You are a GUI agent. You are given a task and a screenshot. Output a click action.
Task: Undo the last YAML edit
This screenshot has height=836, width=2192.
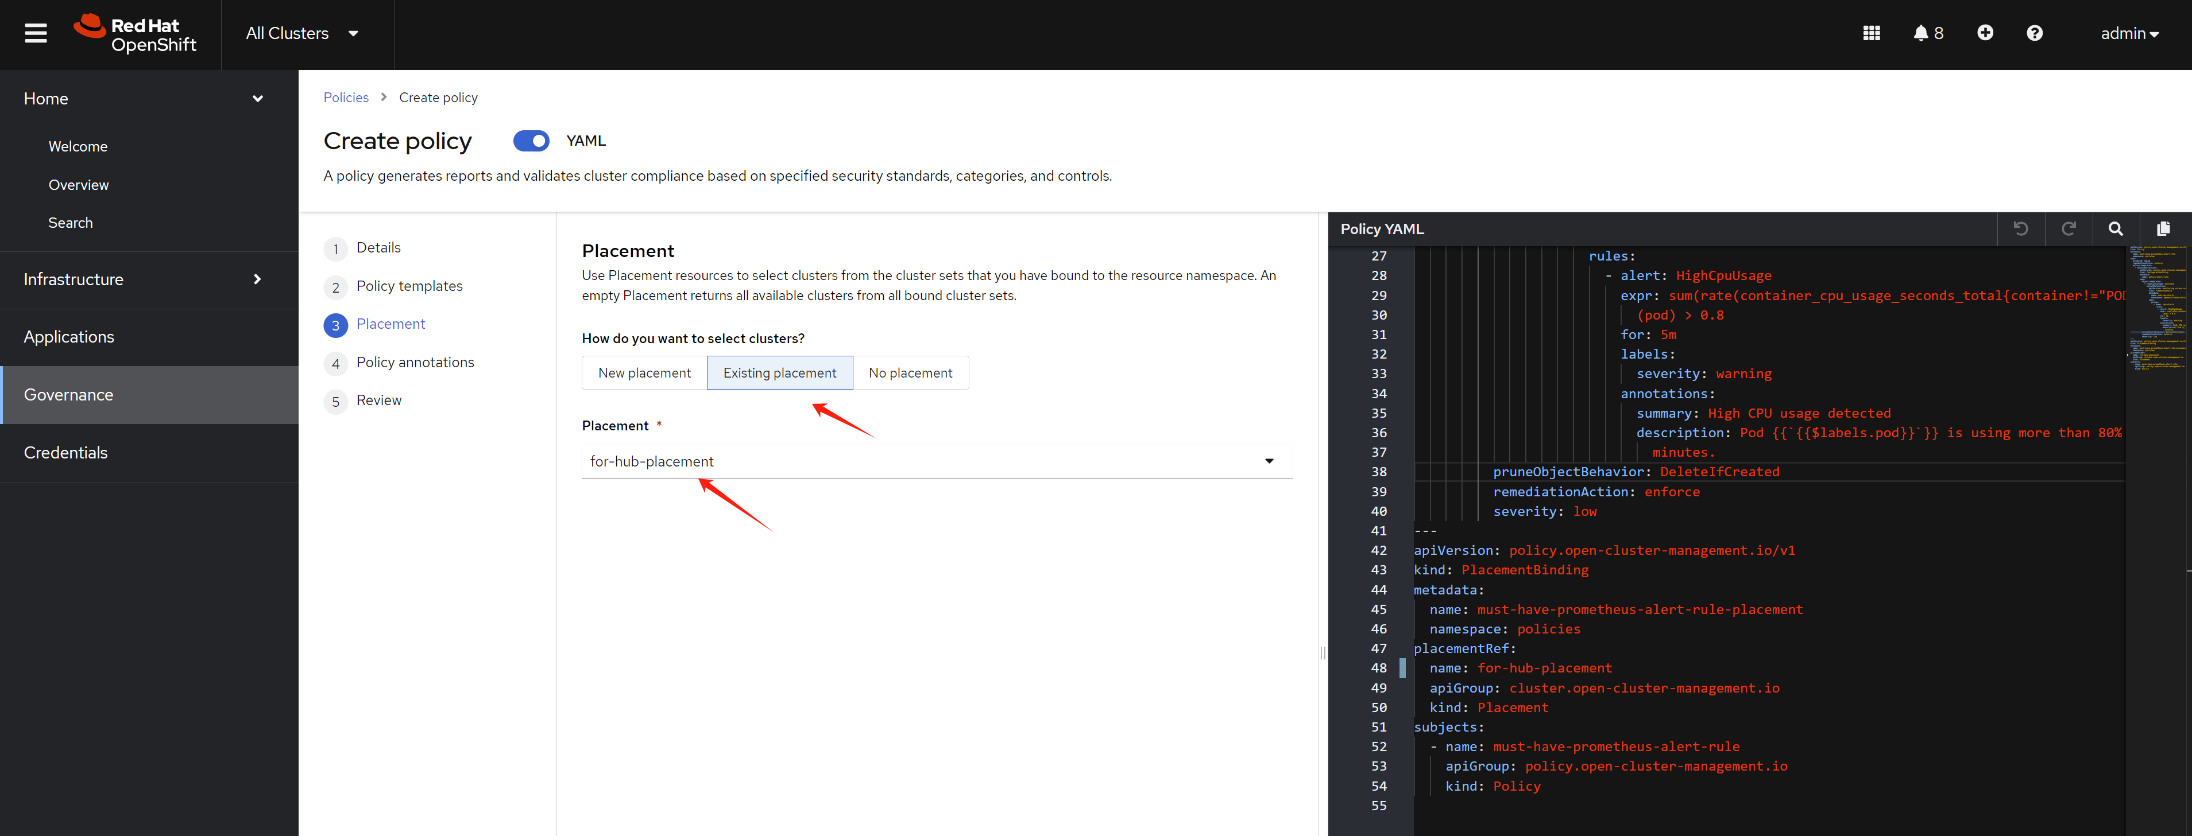[x=2020, y=229]
